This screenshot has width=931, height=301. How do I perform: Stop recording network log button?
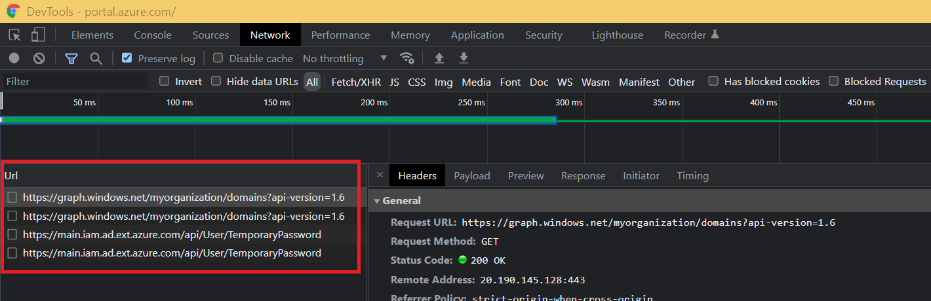pyautogui.click(x=14, y=58)
